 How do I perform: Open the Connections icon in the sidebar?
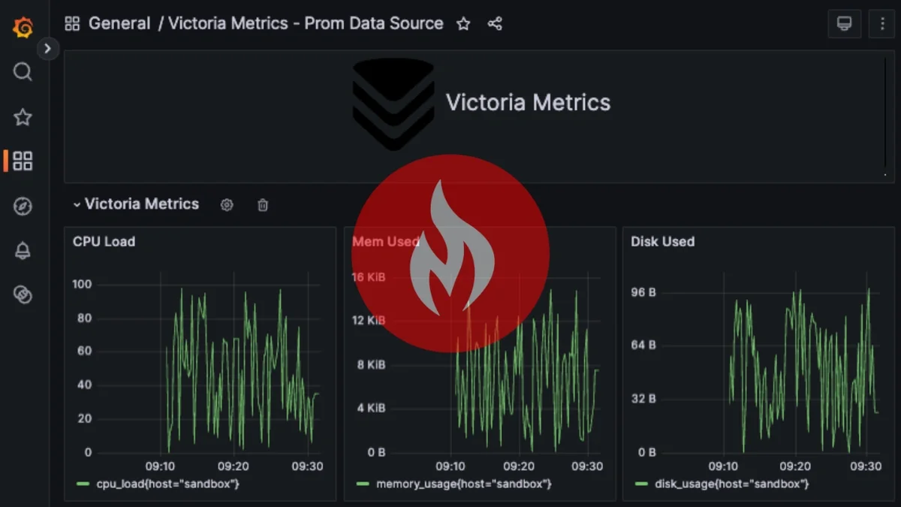[x=23, y=294]
